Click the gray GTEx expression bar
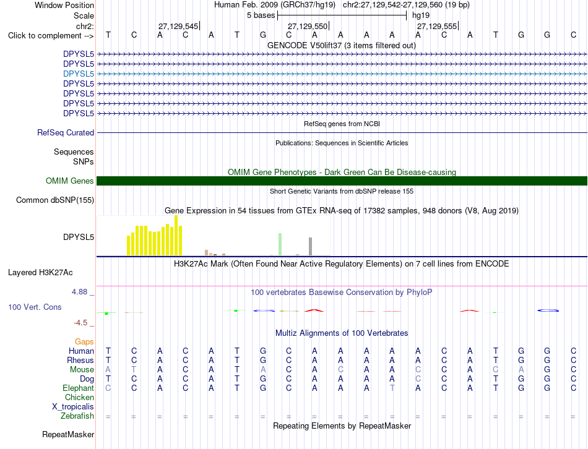588x449 pixels. (x=311, y=247)
